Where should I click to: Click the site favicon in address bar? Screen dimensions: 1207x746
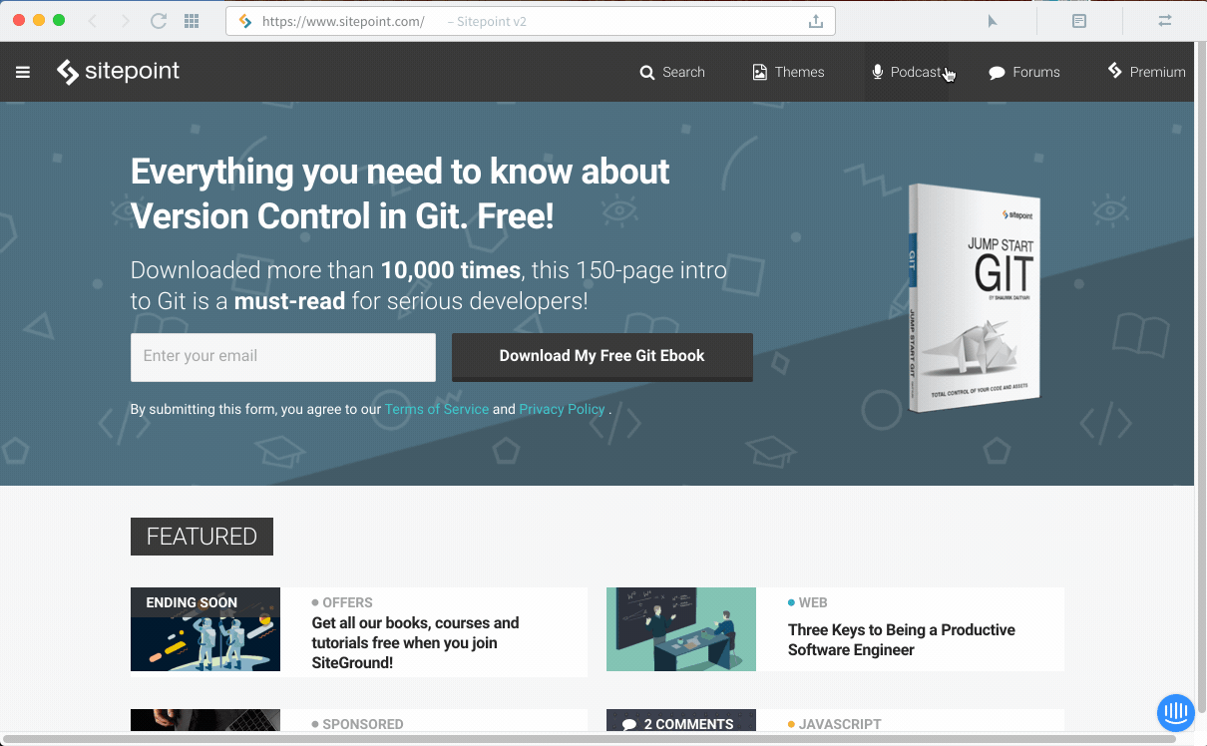tap(245, 21)
